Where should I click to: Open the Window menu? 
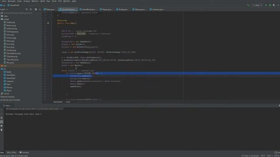coord(67,1)
